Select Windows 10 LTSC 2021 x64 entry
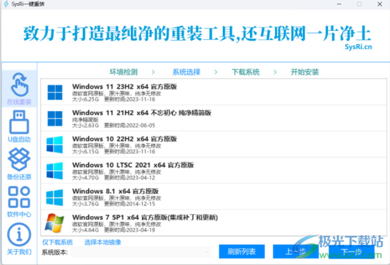 [214, 170]
